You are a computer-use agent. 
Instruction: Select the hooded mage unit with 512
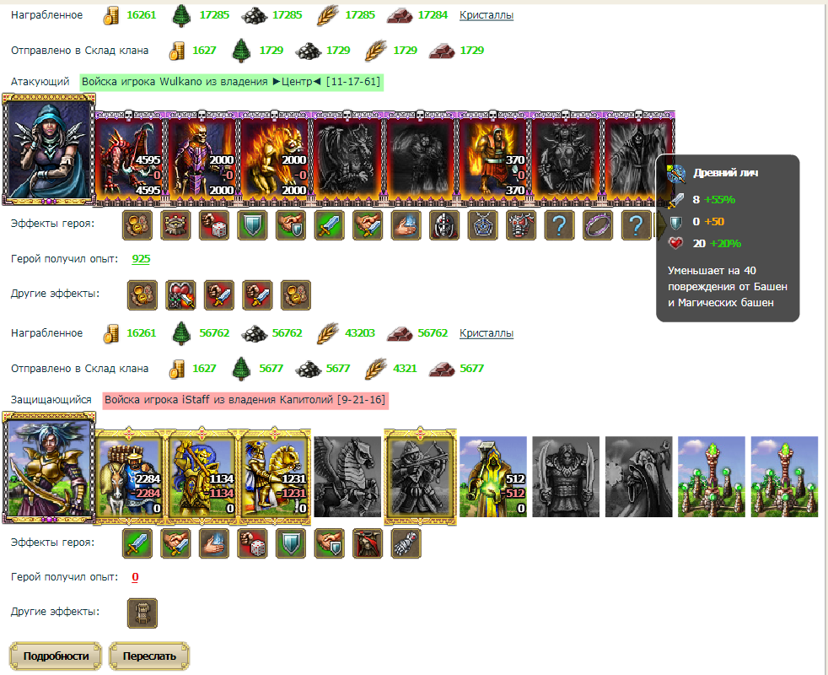click(x=493, y=477)
